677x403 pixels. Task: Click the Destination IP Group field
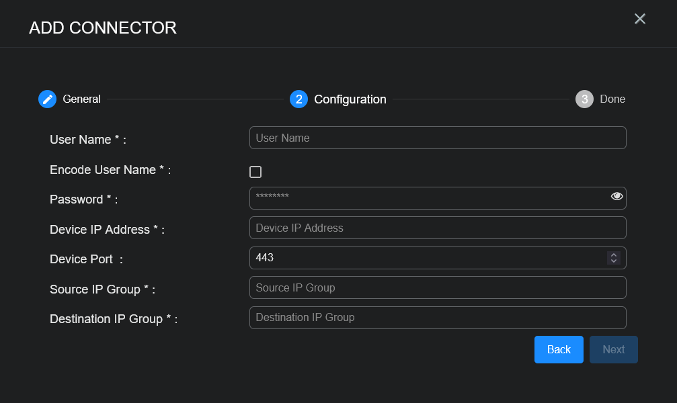tap(437, 317)
